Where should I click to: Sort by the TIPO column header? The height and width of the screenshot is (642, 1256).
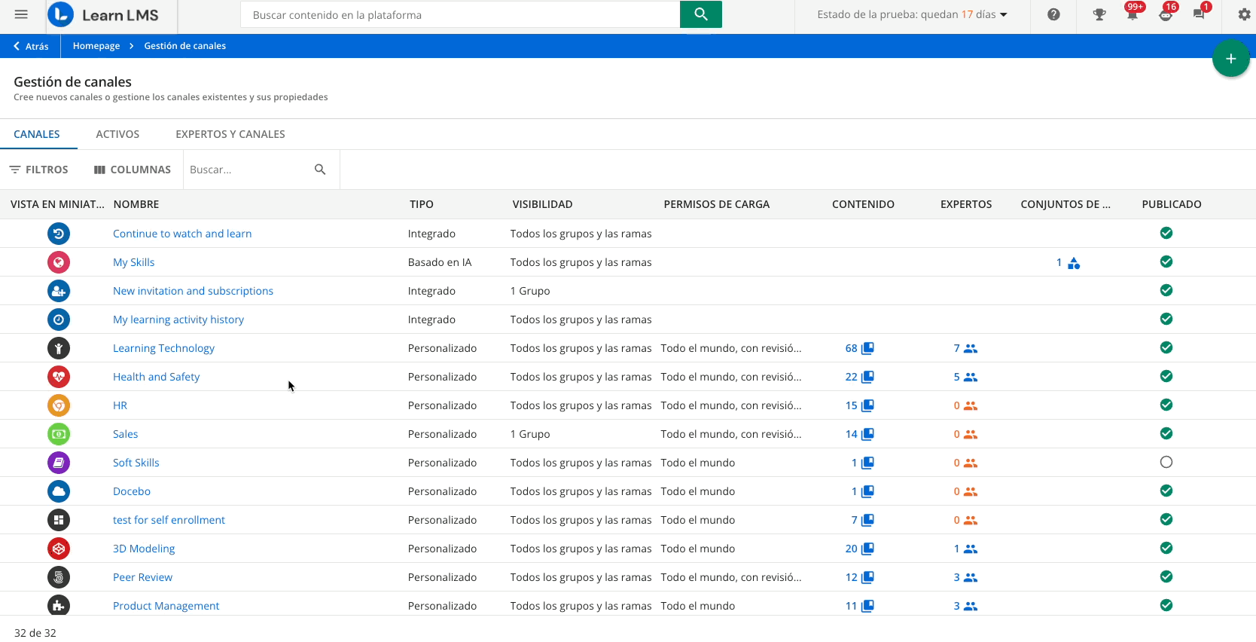[x=422, y=204]
